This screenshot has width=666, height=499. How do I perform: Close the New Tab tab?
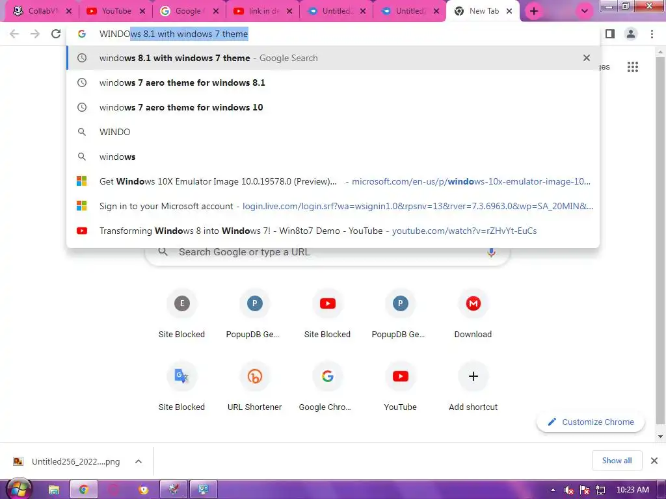pos(509,12)
